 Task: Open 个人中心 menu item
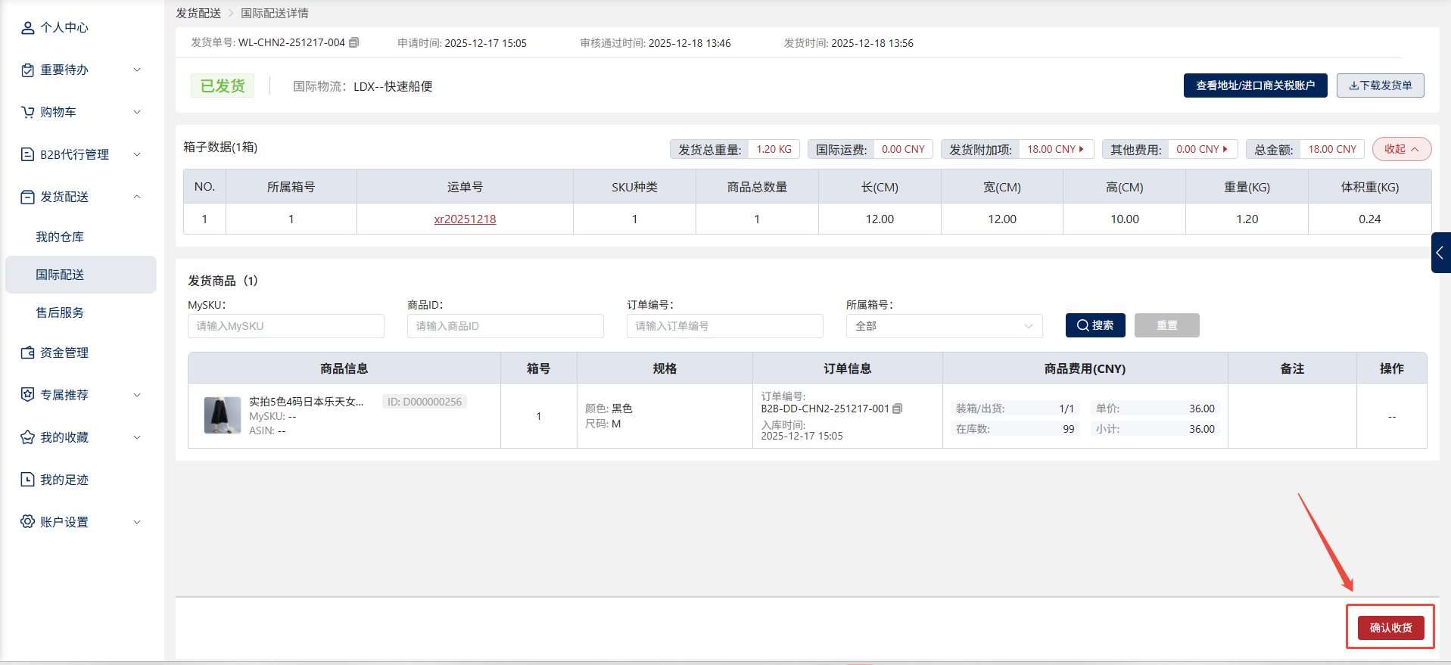pyautogui.click(x=64, y=28)
